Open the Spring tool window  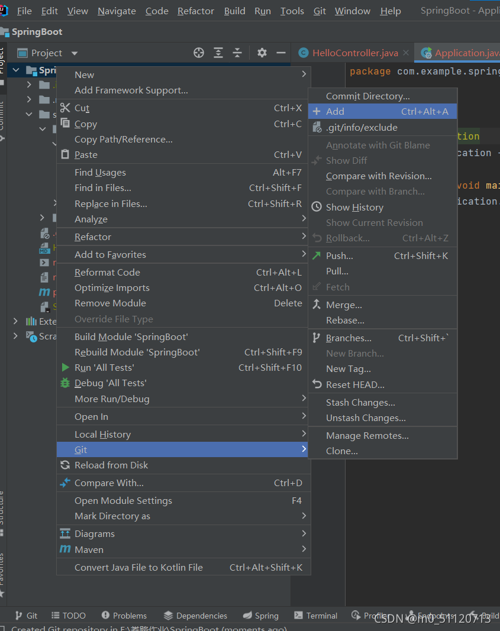[x=261, y=615]
